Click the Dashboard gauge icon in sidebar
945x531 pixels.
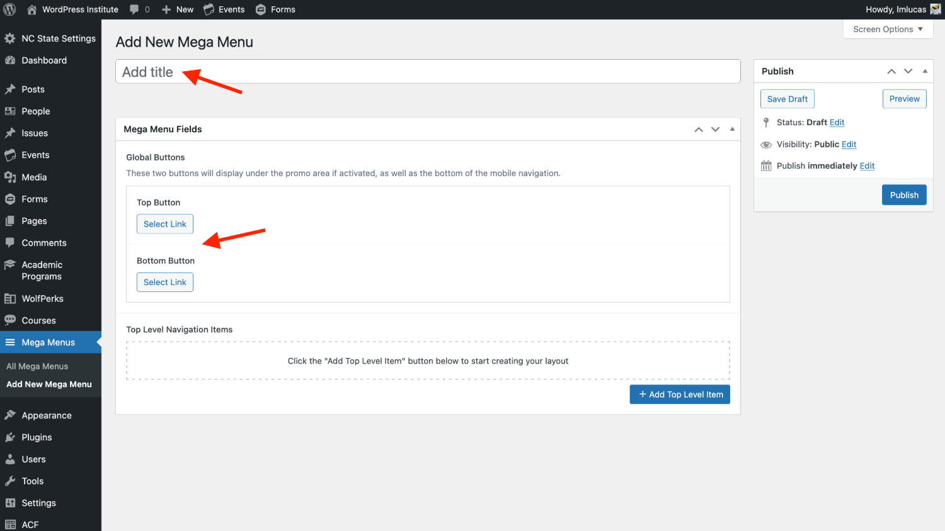10,60
